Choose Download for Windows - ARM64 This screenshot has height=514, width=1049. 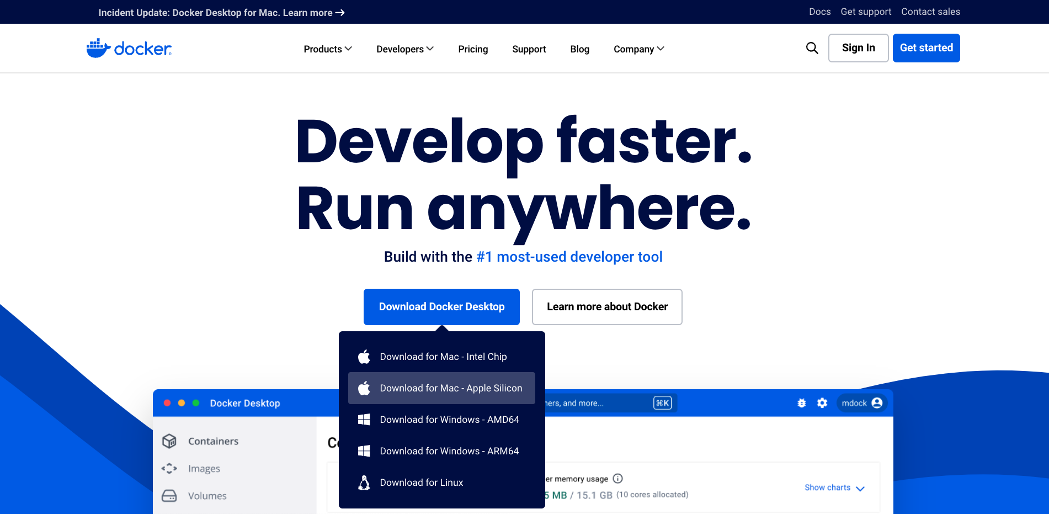coord(441,451)
